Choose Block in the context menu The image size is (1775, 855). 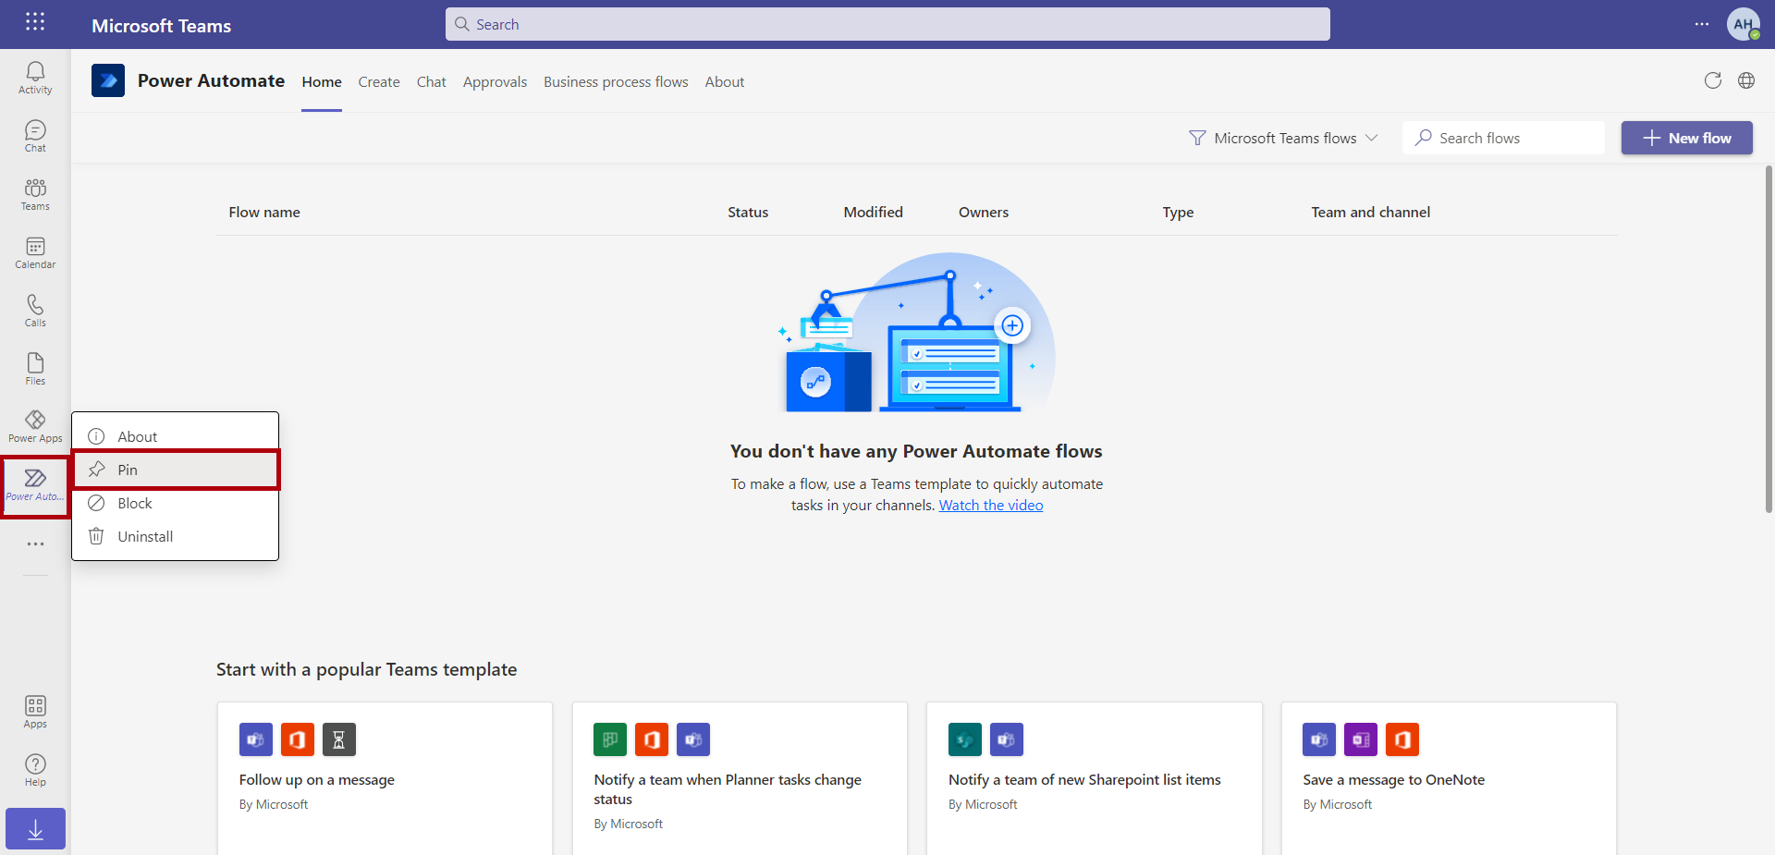[x=176, y=503]
